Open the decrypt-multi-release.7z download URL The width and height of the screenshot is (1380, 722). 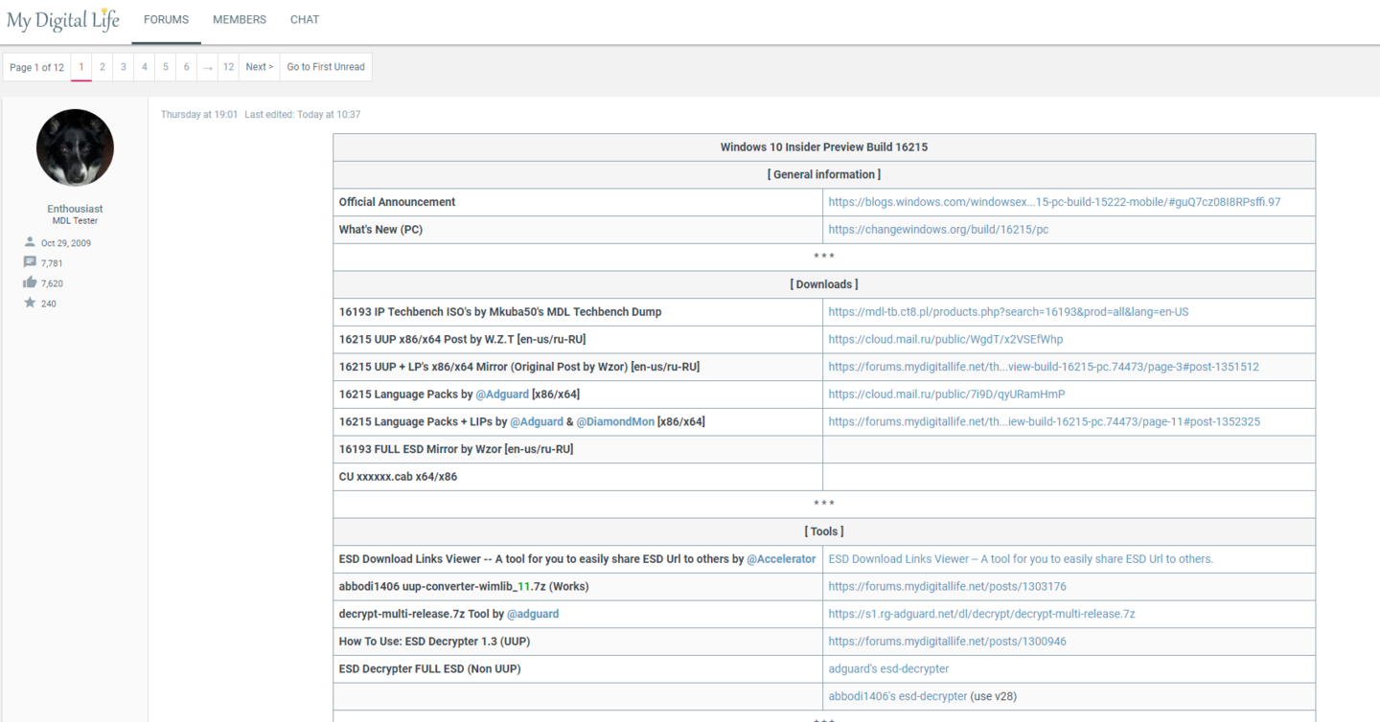coord(981,614)
